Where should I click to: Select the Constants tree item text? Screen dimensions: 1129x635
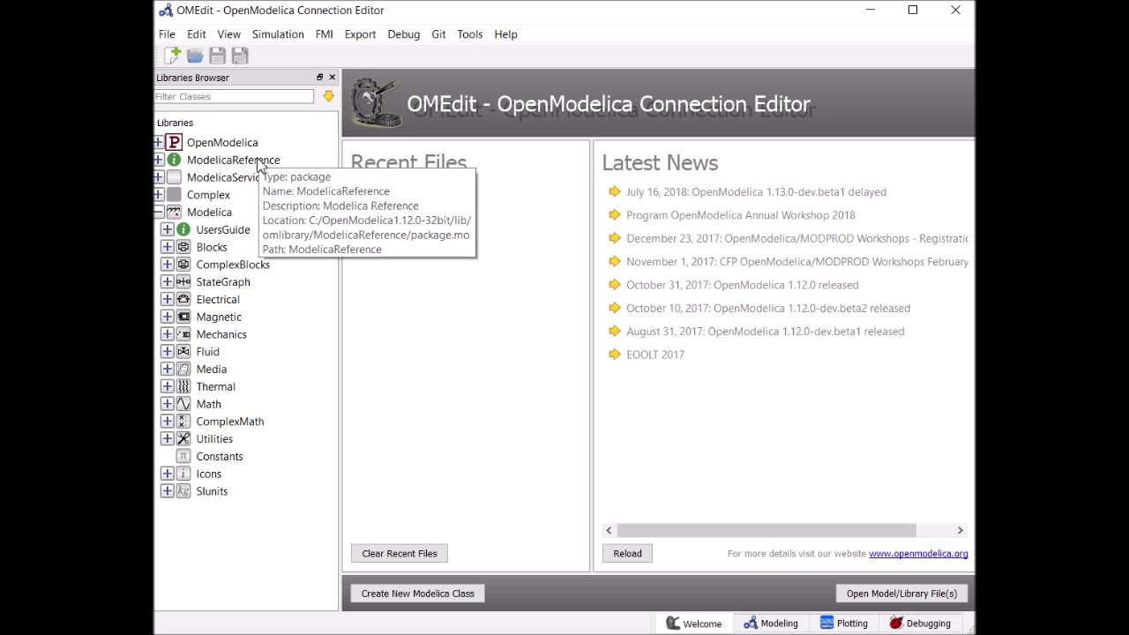pyautogui.click(x=220, y=456)
